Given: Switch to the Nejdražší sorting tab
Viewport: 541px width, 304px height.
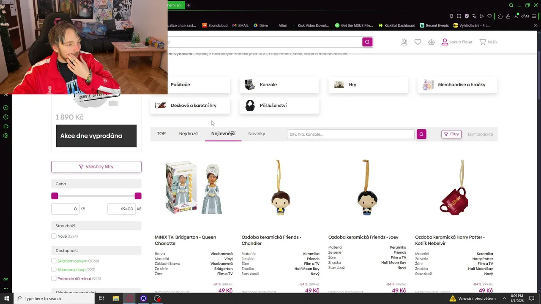Looking at the screenshot, I should [x=189, y=134].
